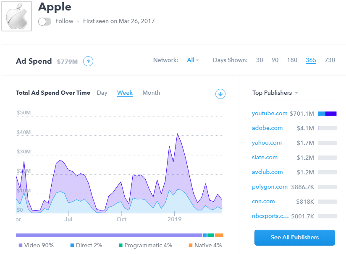
Task: Click the orange Native legend swatch
Action: pyautogui.click(x=190, y=245)
